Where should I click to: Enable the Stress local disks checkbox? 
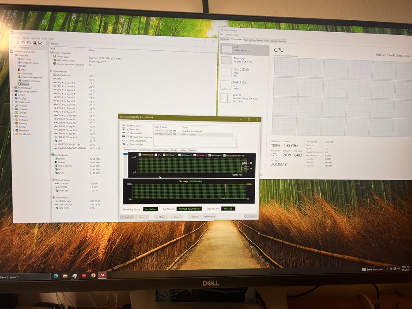click(128, 140)
